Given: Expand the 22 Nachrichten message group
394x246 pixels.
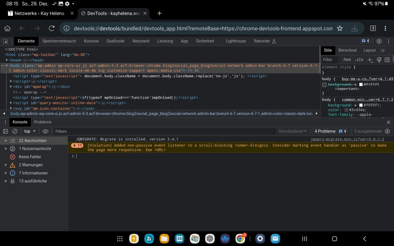Looking at the screenshot, I should coord(6,141).
